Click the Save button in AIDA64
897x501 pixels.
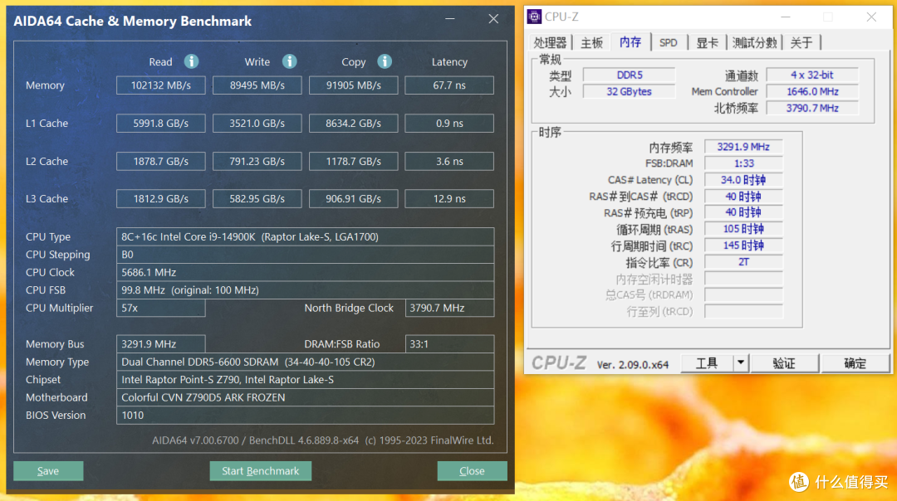point(48,470)
